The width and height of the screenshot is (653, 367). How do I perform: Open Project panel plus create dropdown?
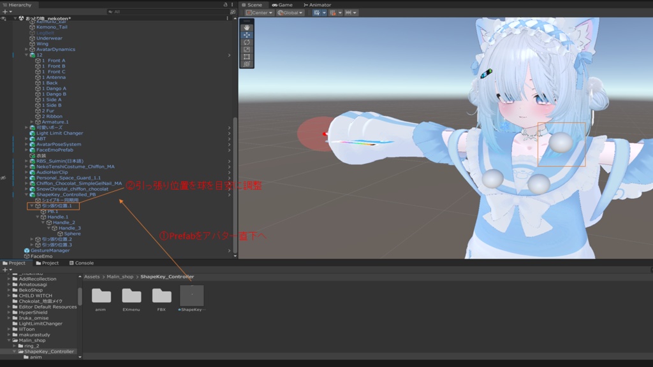pos(7,270)
